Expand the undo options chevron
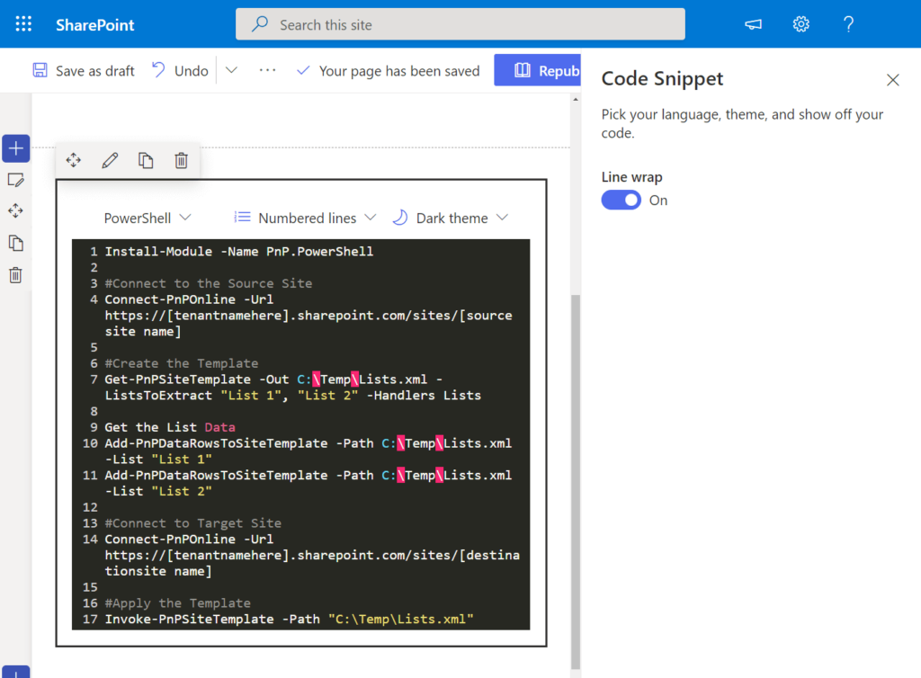Image resolution: width=921 pixels, height=678 pixels. pos(231,70)
